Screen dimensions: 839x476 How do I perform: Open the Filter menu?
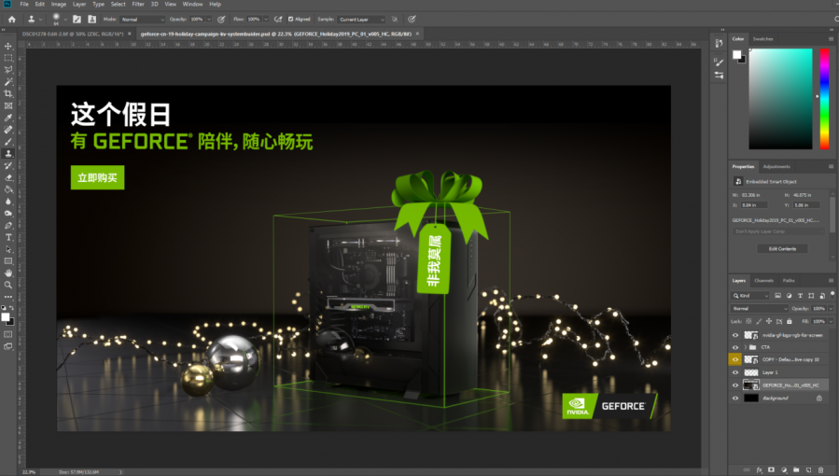coord(138,5)
